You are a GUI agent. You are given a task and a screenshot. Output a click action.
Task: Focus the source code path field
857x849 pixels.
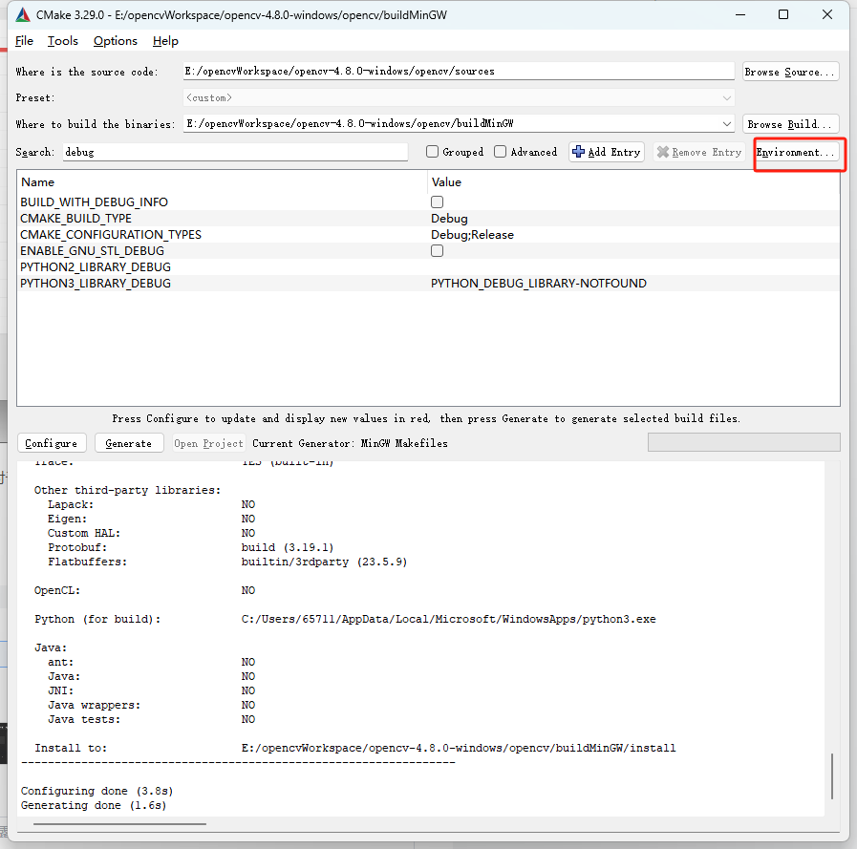[x=459, y=71]
